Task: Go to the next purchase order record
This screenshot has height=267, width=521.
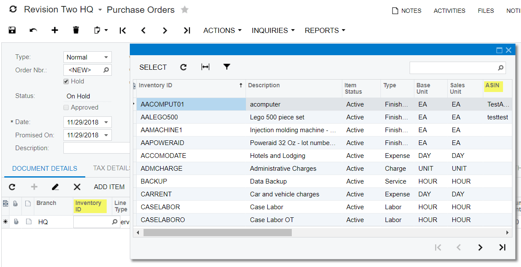Action: pyautogui.click(x=165, y=30)
